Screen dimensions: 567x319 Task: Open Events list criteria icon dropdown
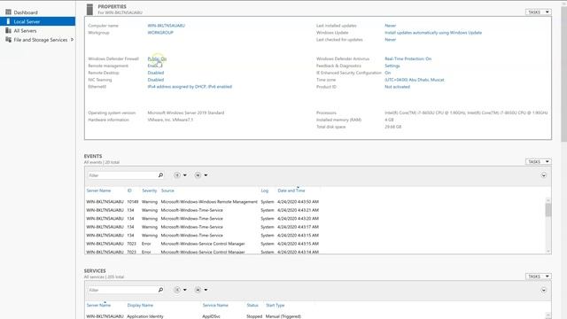pos(180,175)
